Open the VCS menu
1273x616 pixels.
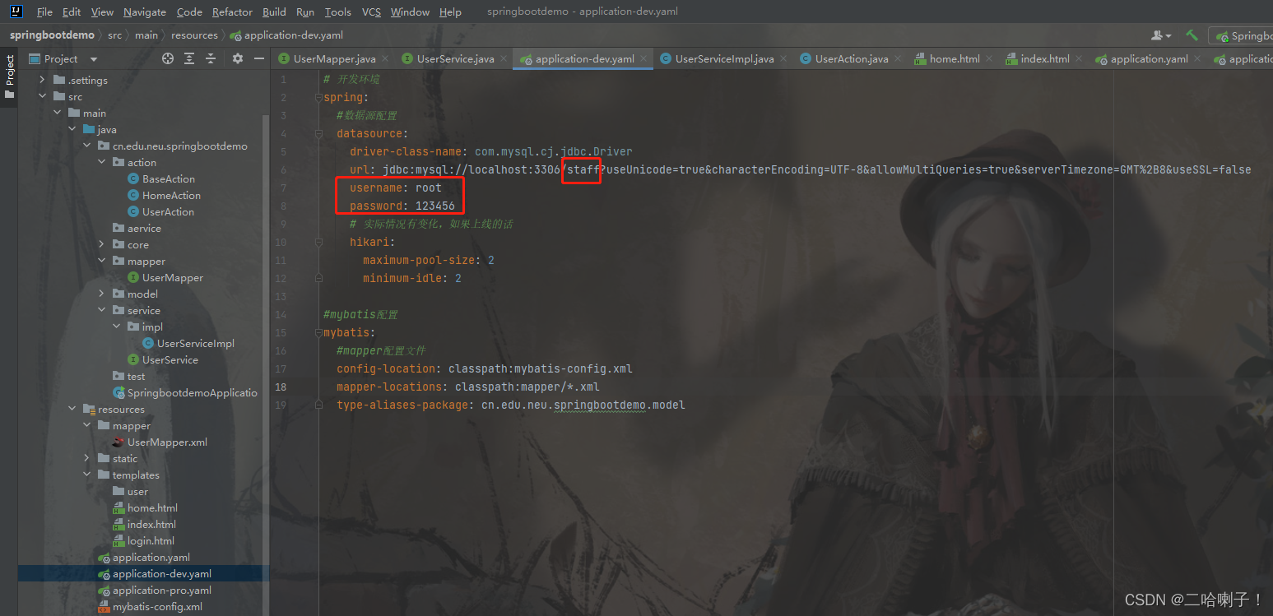[x=371, y=12]
